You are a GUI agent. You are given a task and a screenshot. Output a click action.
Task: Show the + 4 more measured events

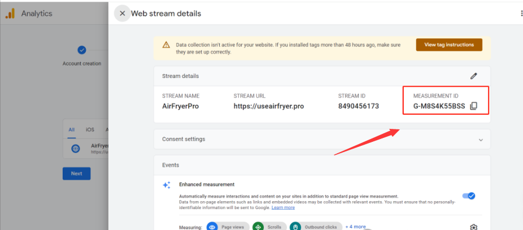coord(356,226)
